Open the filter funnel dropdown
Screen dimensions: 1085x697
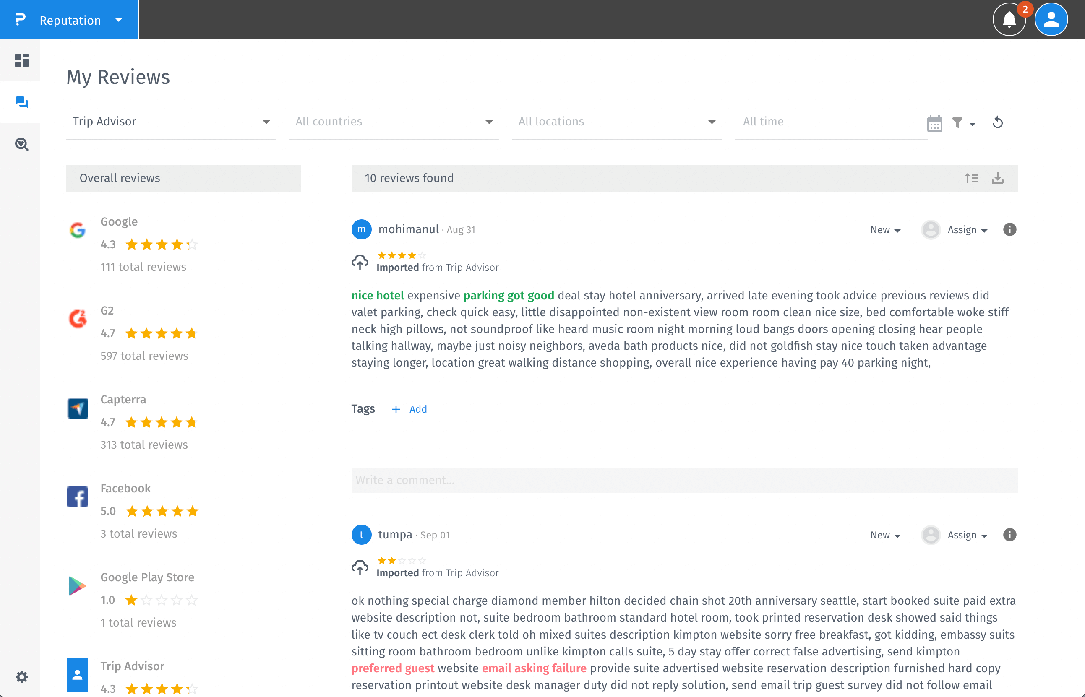click(x=963, y=123)
